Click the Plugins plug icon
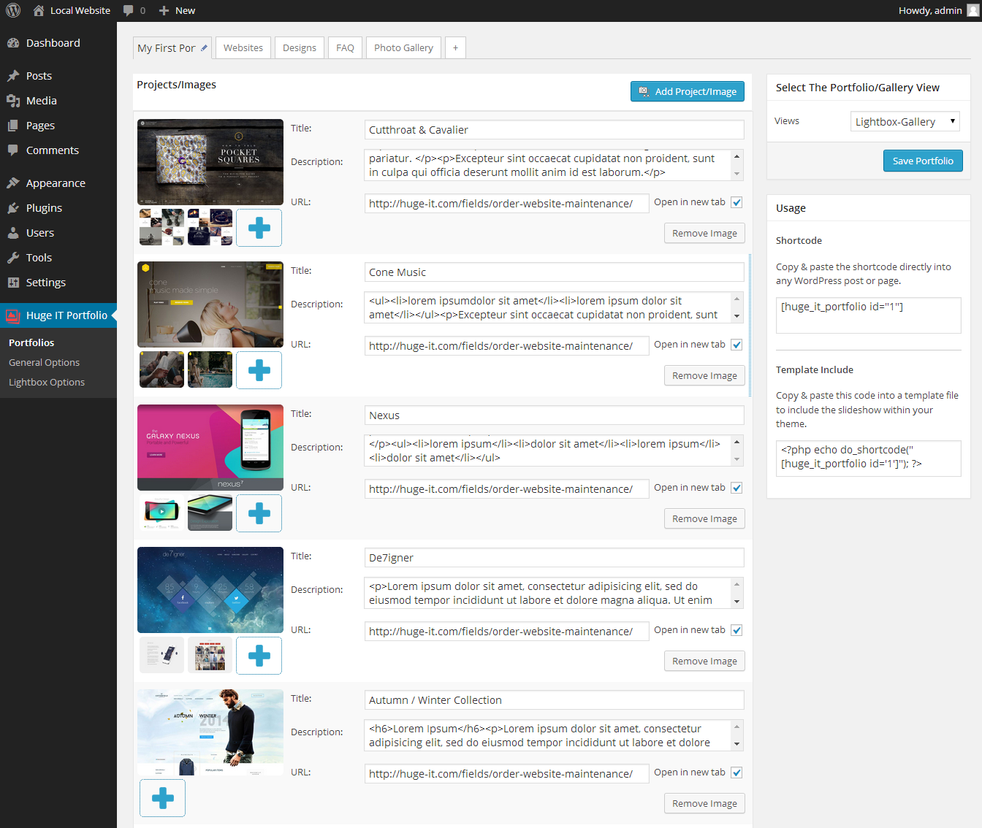982x828 pixels. tap(13, 208)
